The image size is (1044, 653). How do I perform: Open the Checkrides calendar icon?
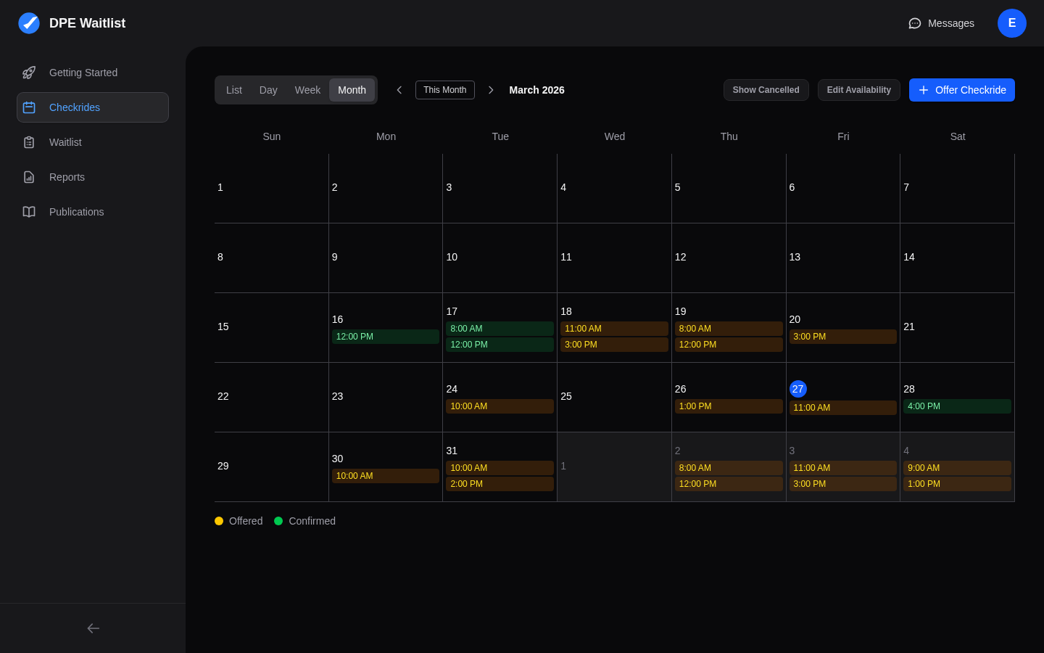[29, 107]
